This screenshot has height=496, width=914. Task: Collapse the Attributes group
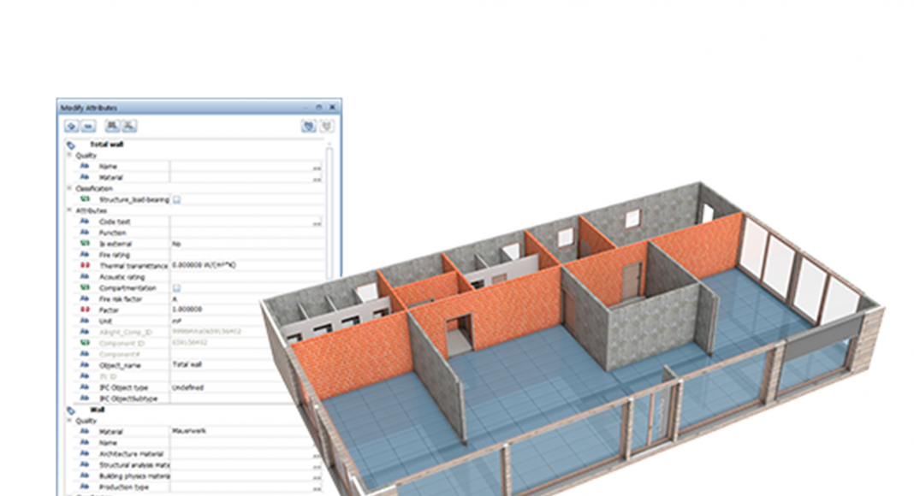[69, 210]
